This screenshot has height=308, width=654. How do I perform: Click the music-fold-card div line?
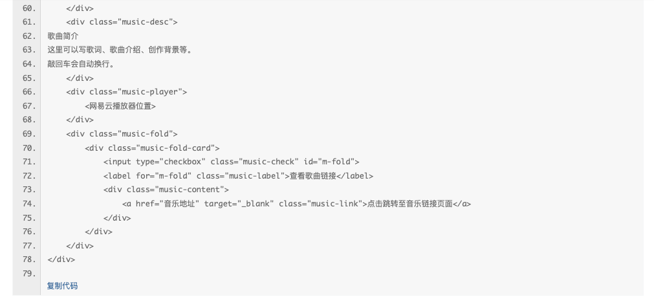point(152,148)
